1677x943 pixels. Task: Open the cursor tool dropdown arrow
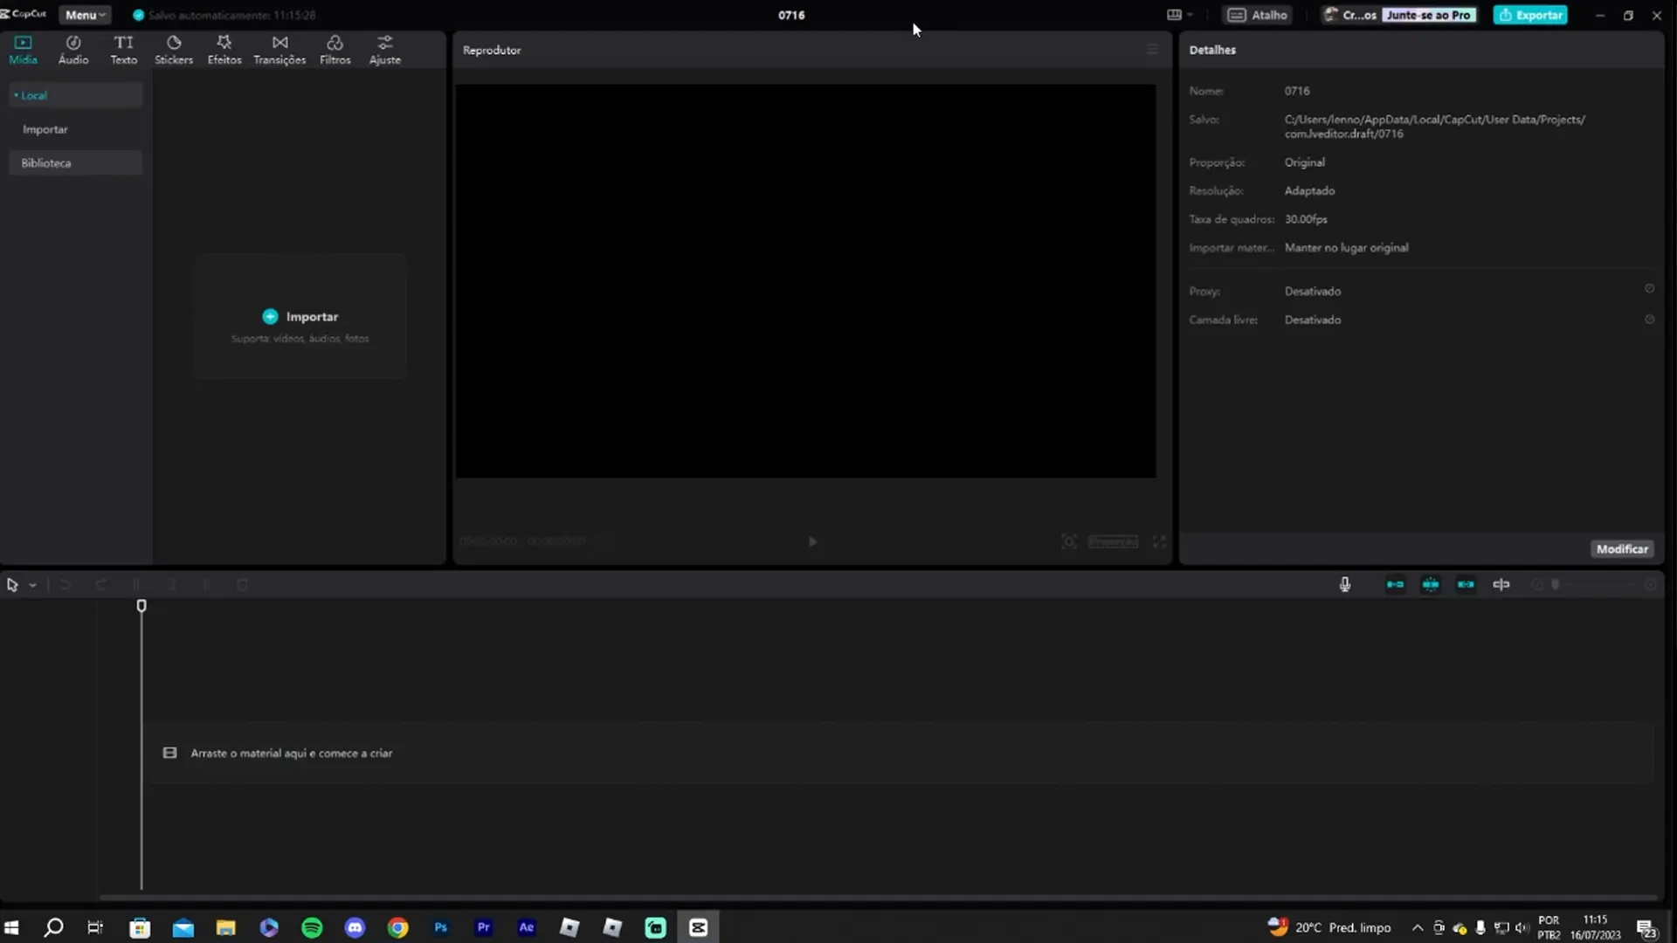tap(32, 584)
